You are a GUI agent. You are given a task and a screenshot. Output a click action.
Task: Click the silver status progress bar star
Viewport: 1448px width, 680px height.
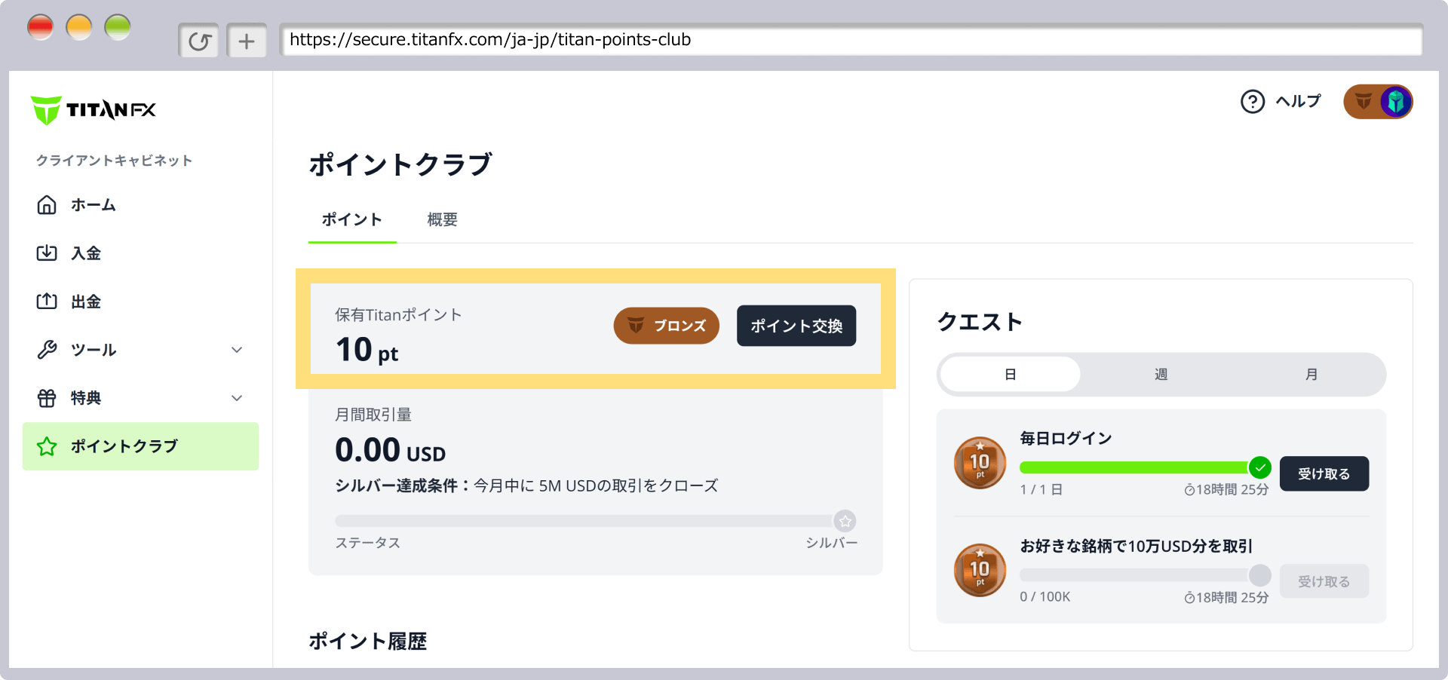(x=845, y=521)
